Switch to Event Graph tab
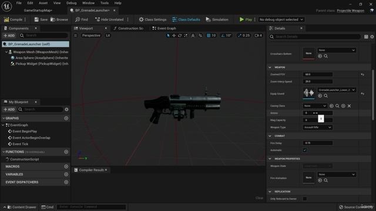 pos(164,28)
